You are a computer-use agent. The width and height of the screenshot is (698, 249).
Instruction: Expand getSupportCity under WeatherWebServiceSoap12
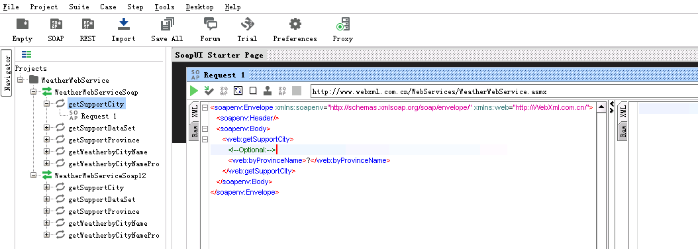click(46, 187)
